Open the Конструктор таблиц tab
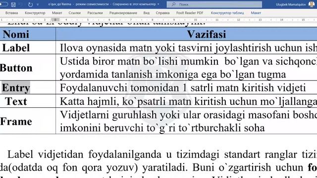Screen dimensions: 317x178 tap(227, 13)
